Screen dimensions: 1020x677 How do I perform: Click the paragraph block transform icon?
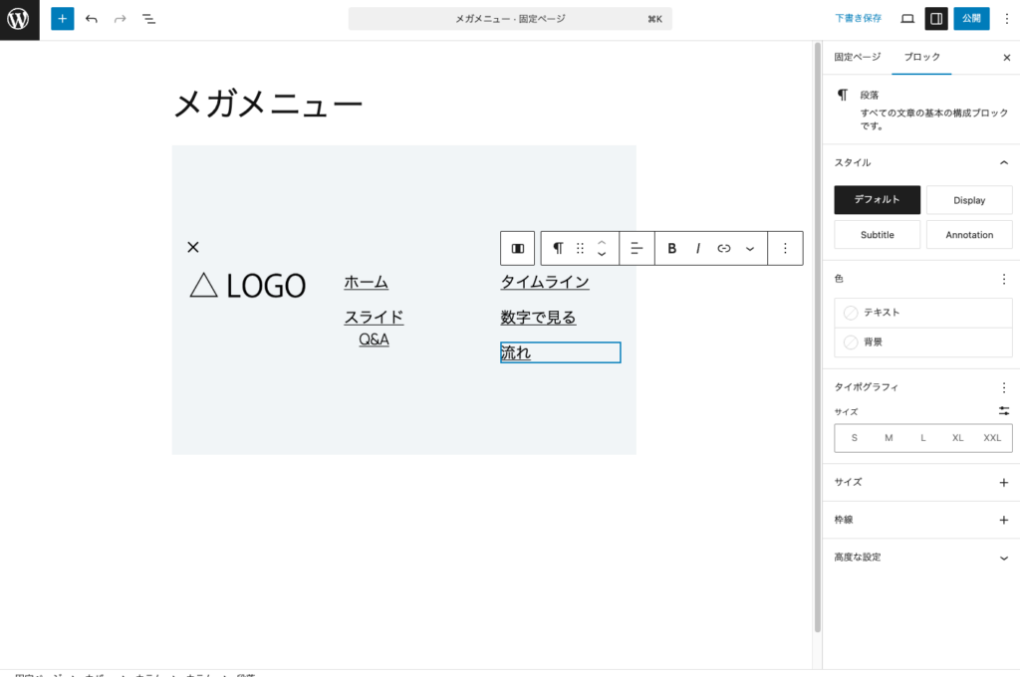558,248
